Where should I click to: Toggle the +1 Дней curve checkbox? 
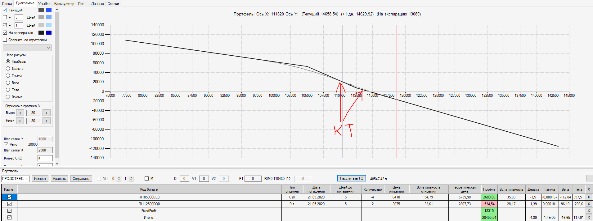pyautogui.click(x=5, y=25)
